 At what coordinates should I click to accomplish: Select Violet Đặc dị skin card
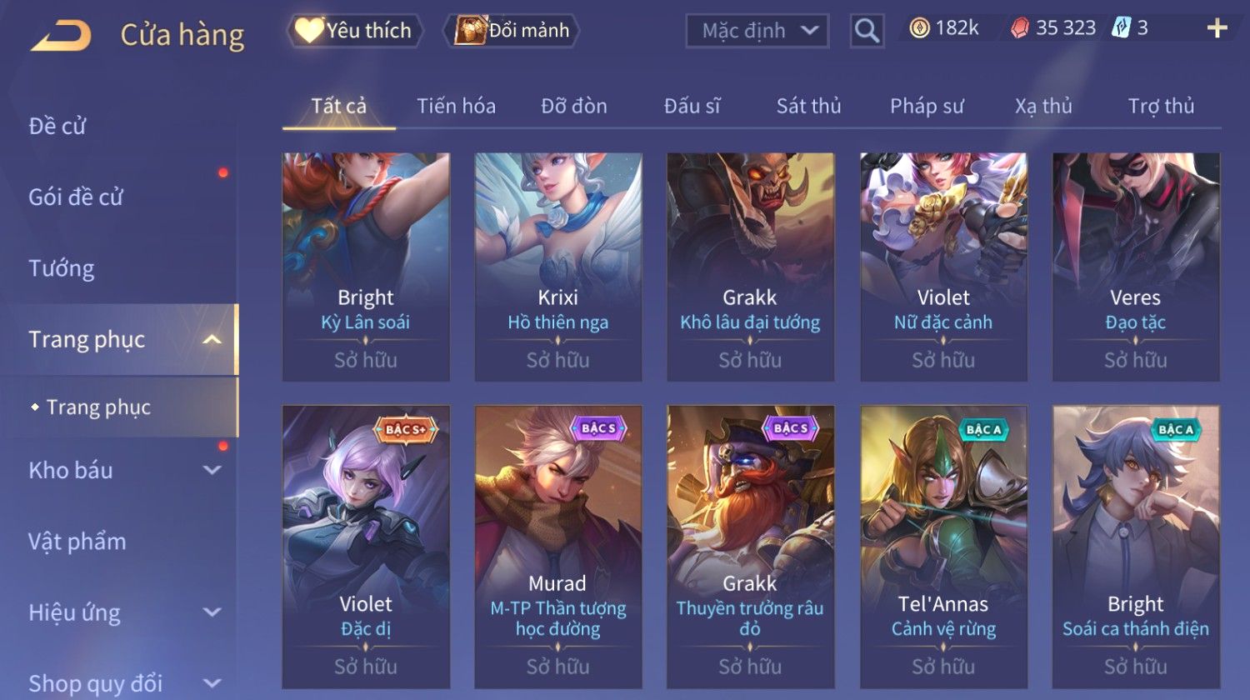(366, 547)
